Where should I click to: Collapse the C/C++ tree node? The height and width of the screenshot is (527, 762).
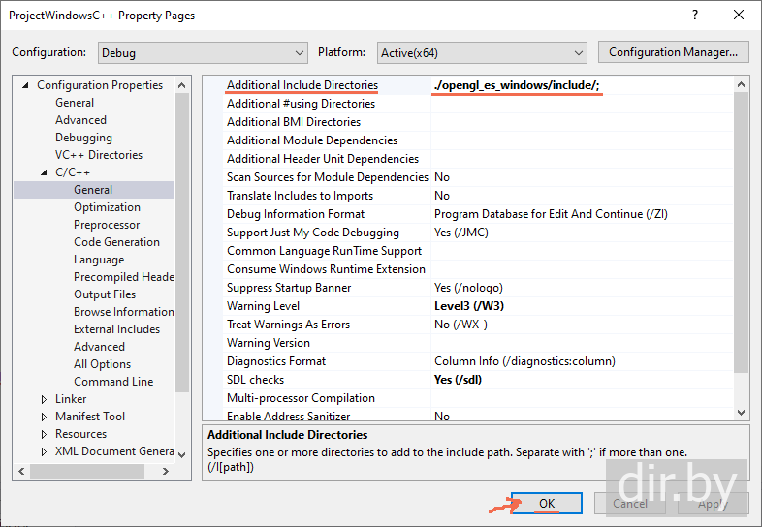[45, 172]
